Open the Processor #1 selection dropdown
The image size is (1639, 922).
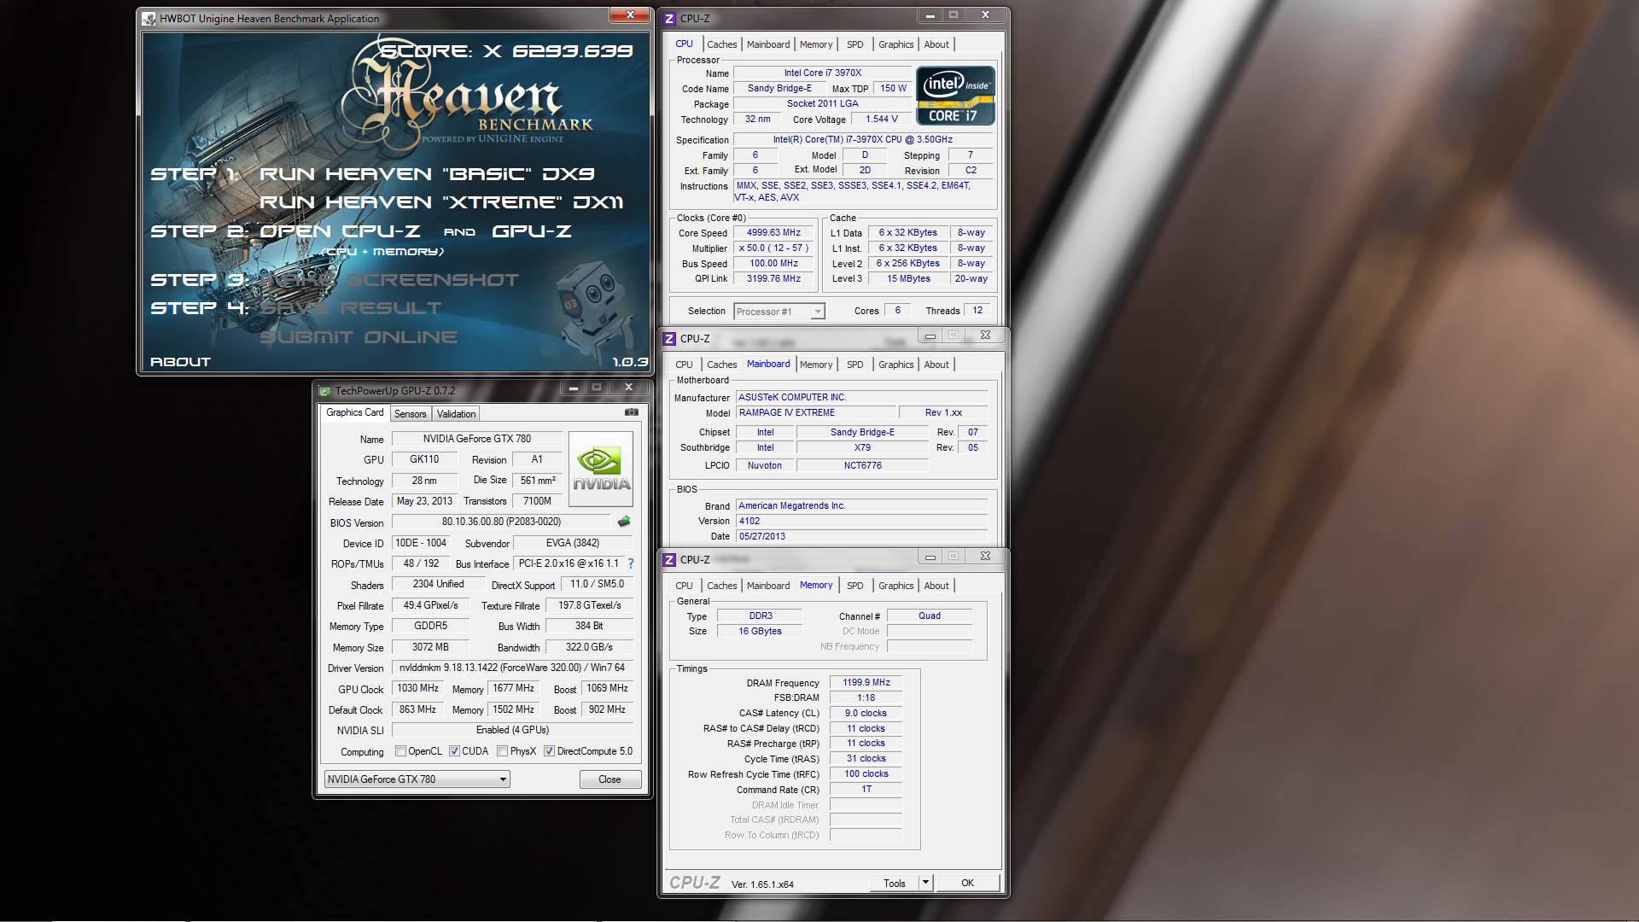pos(779,312)
